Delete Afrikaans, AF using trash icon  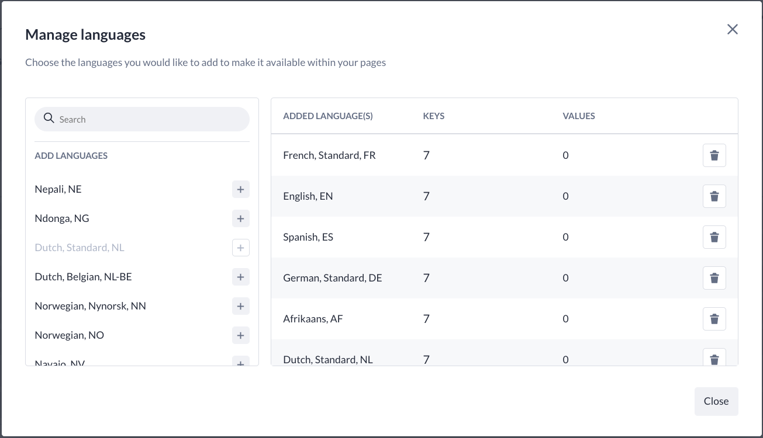pyautogui.click(x=714, y=319)
